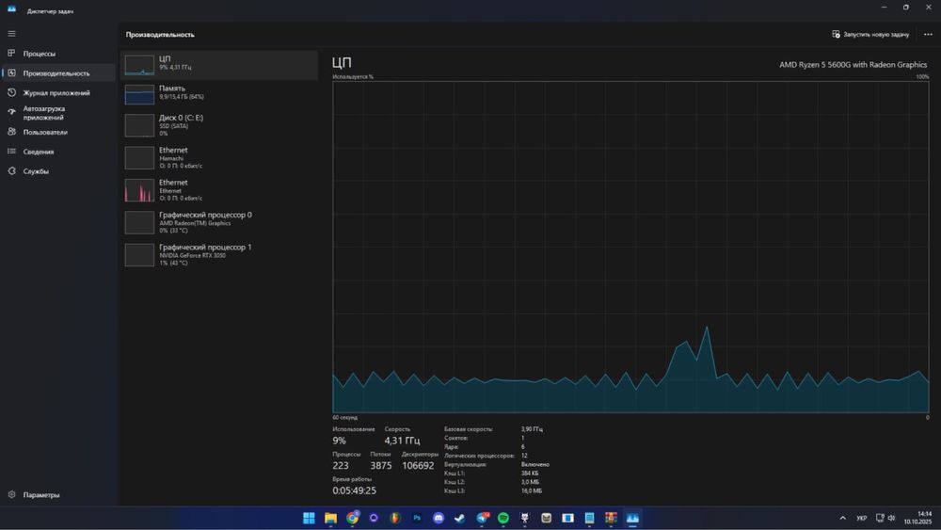The height and width of the screenshot is (530, 941).
Task: Open the Сведения page
Action: coord(58,152)
